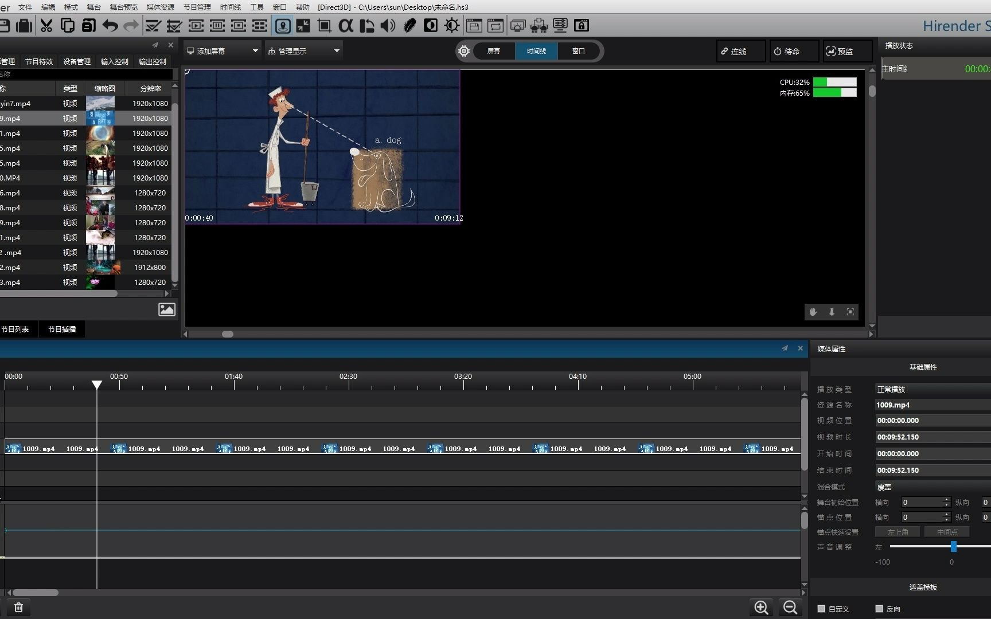Image resolution: width=991 pixels, height=619 pixels.
Task: Click the hand pan icon in preview
Action: [813, 312]
